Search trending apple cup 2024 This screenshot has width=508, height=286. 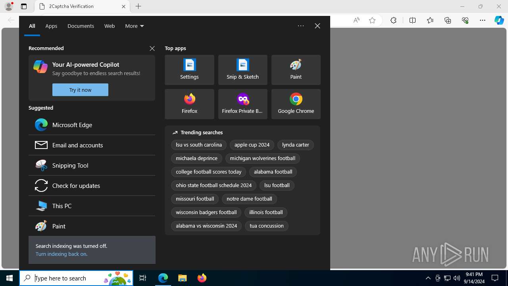[x=252, y=145]
